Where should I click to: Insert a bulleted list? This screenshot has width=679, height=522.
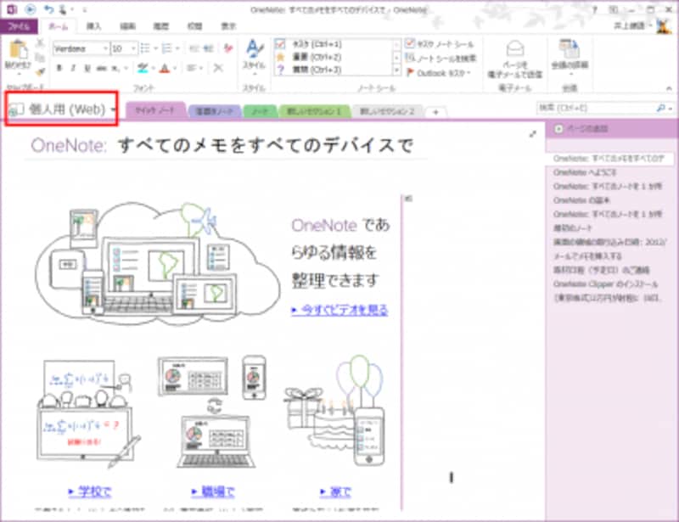[x=145, y=48]
